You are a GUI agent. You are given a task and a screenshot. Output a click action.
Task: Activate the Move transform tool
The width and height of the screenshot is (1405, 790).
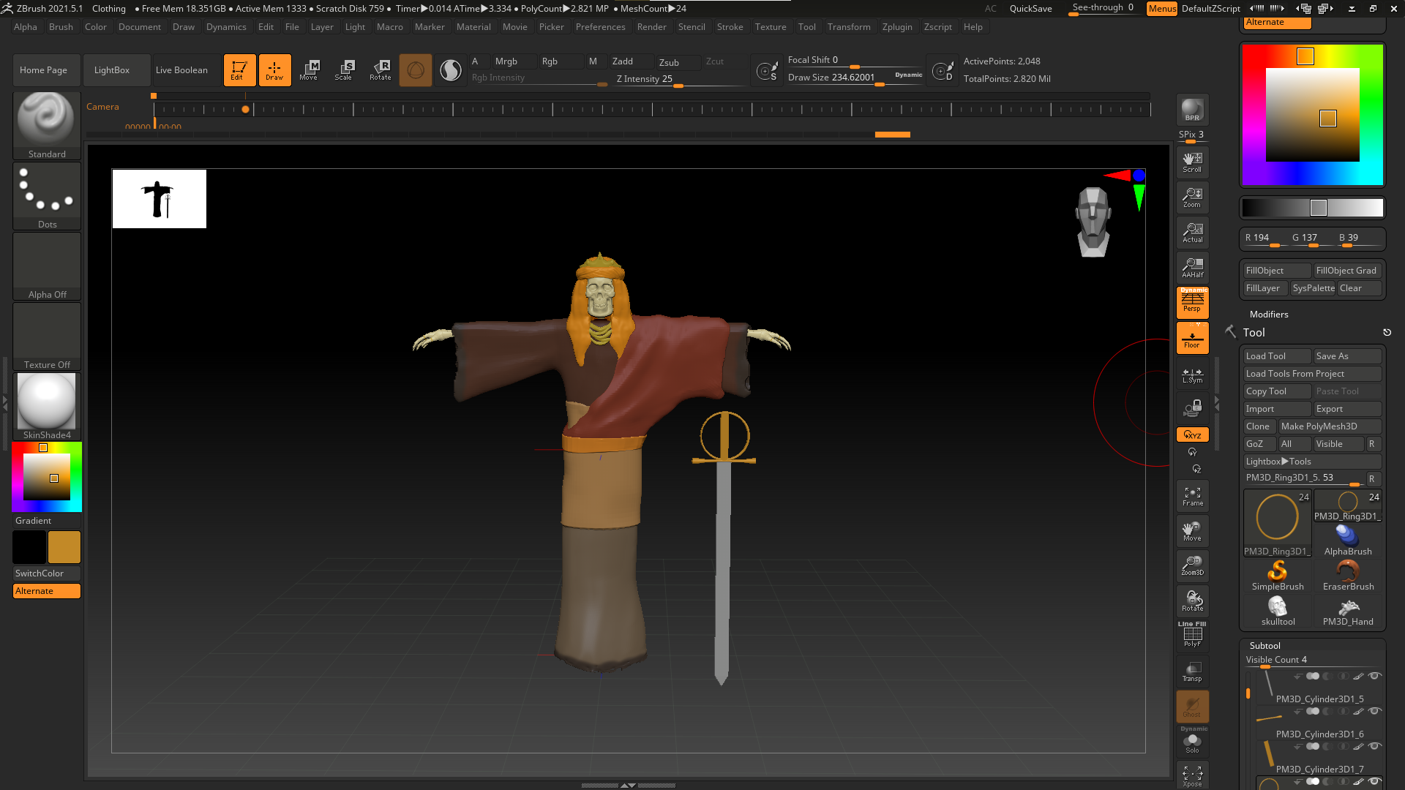click(309, 70)
